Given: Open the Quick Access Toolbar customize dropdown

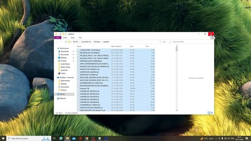Looking at the screenshot, I should click(65, 34).
